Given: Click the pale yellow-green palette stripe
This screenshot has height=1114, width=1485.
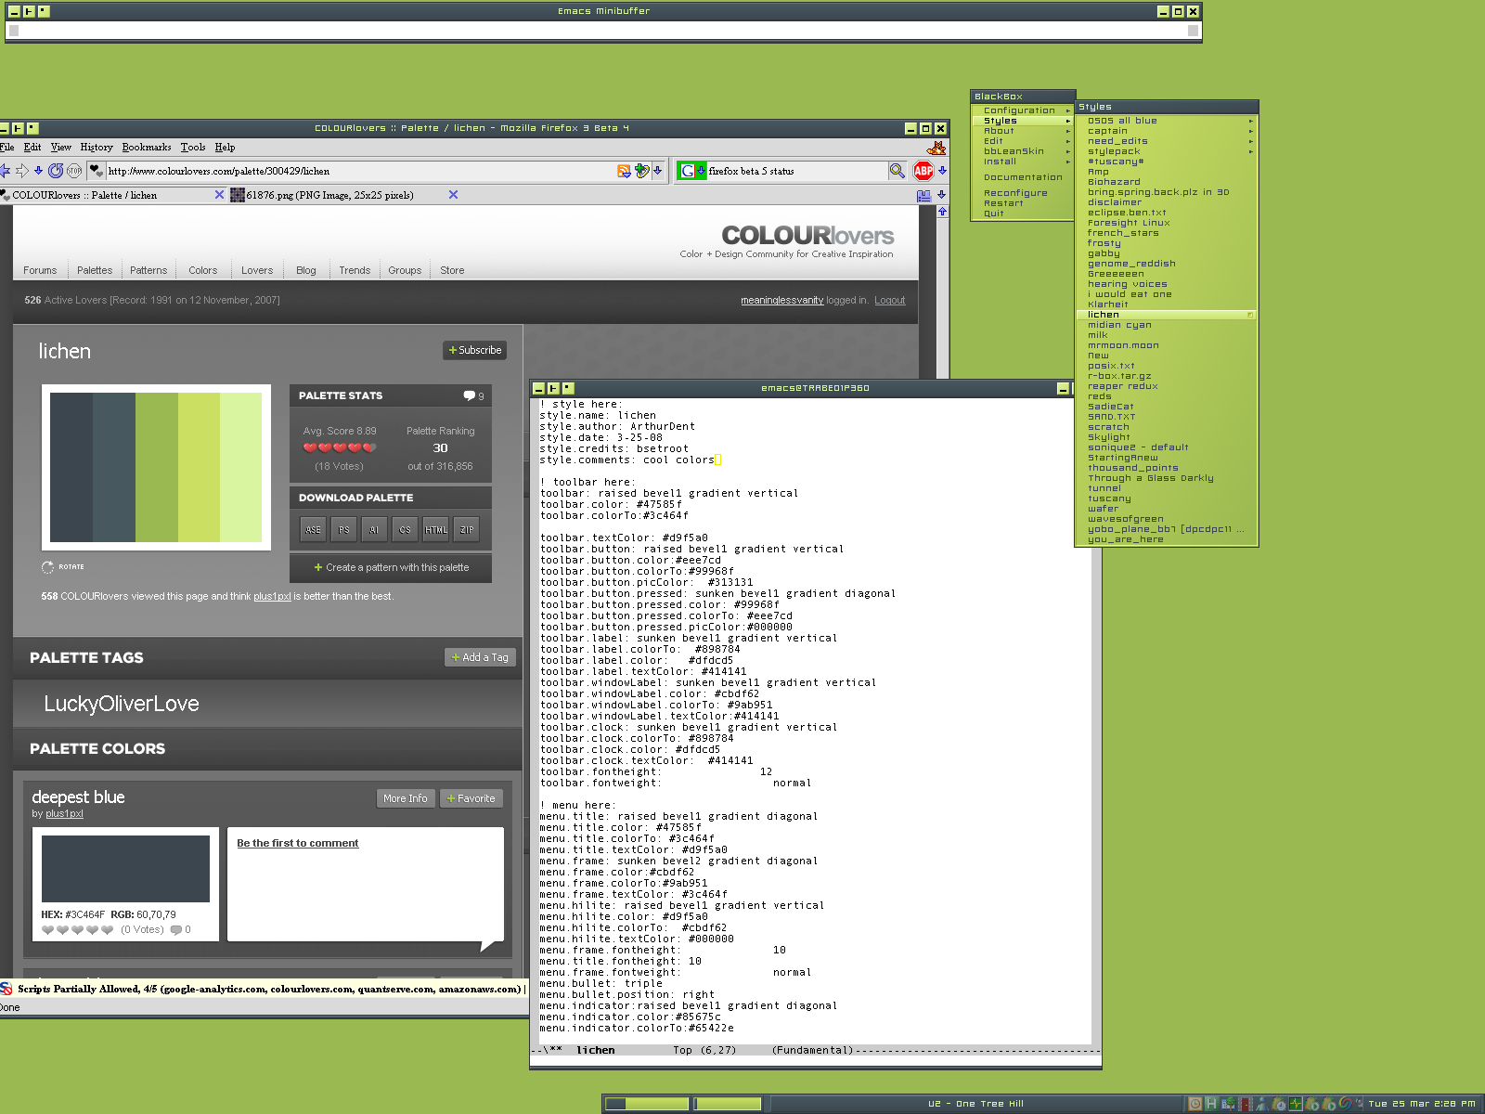Looking at the screenshot, I should click(x=241, y=467).
